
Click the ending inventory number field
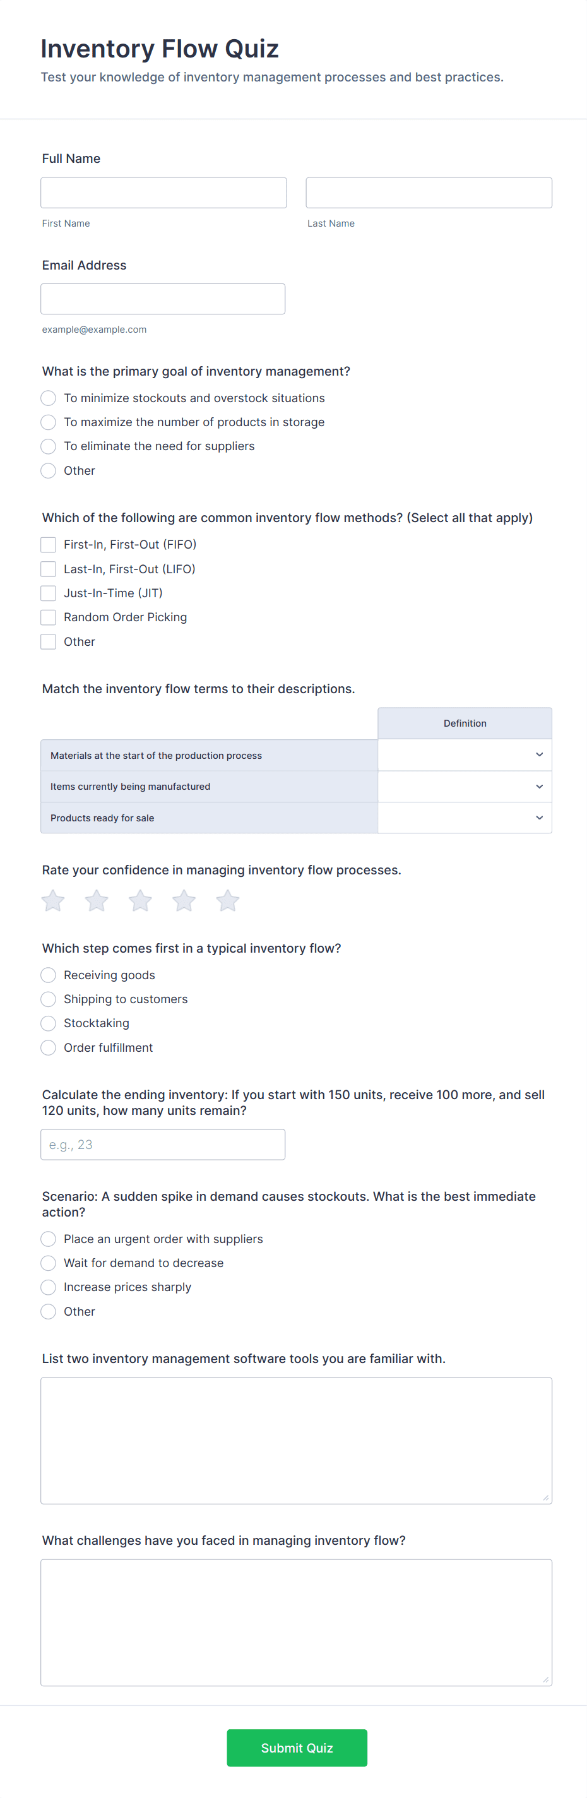[163, 1145]
